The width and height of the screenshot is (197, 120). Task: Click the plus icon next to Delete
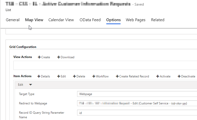click(x=74, y=76)
